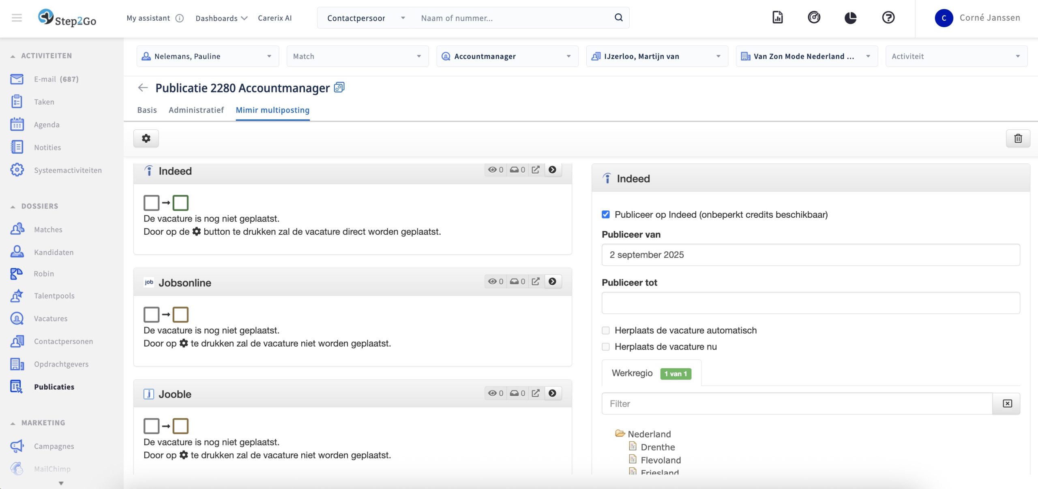The height and width of the screenshot is (489, 1038).
Task: Enable Herplaats de vacature automatisch
Action: coord(605,330)
